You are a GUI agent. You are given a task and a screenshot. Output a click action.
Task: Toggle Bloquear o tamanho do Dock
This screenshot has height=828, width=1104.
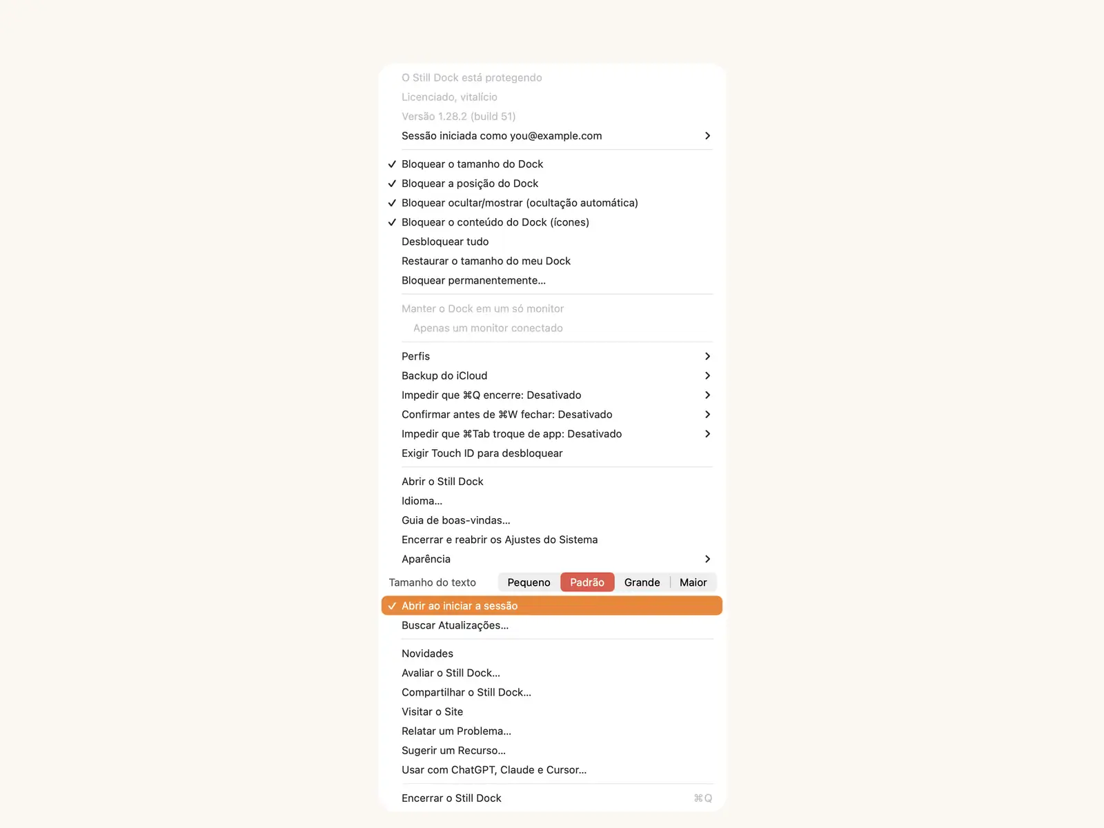tap(552, 164)
